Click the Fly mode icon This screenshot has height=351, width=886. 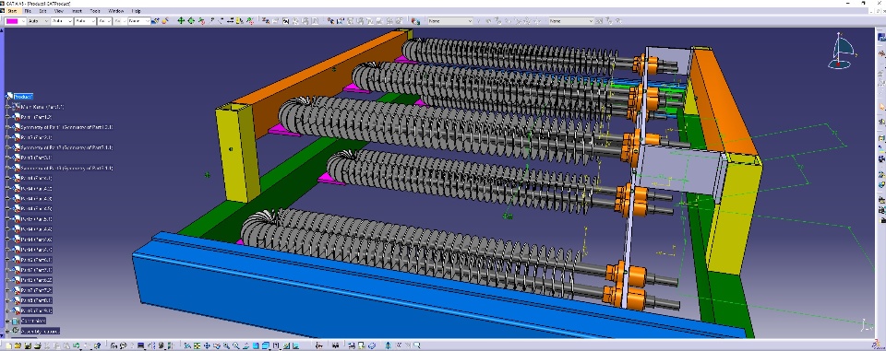187,345
